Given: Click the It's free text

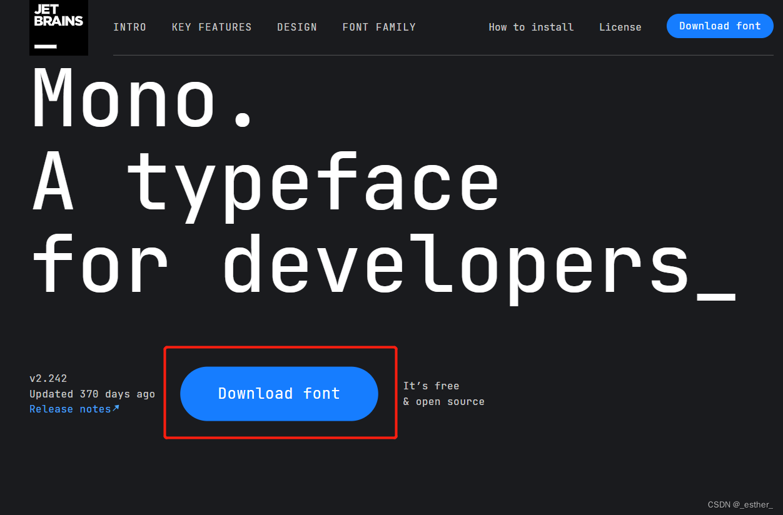Looking at the screenshot, I should (431, 386).
